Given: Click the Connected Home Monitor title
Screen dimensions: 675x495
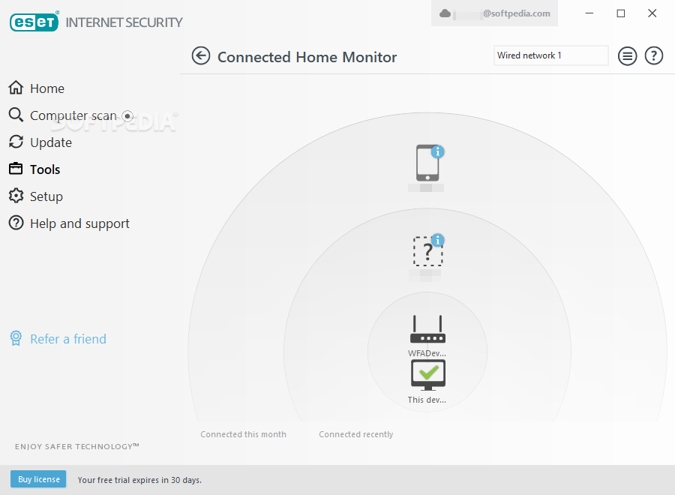Looking at the screenshot, I should [x=307, y=57].
